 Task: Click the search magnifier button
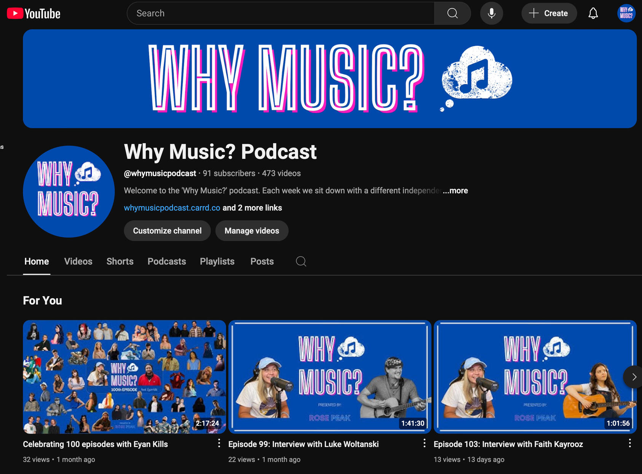452,13
